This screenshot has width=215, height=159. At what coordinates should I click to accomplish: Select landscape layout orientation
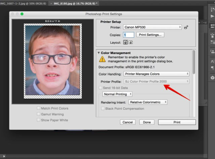click(131, 43)
